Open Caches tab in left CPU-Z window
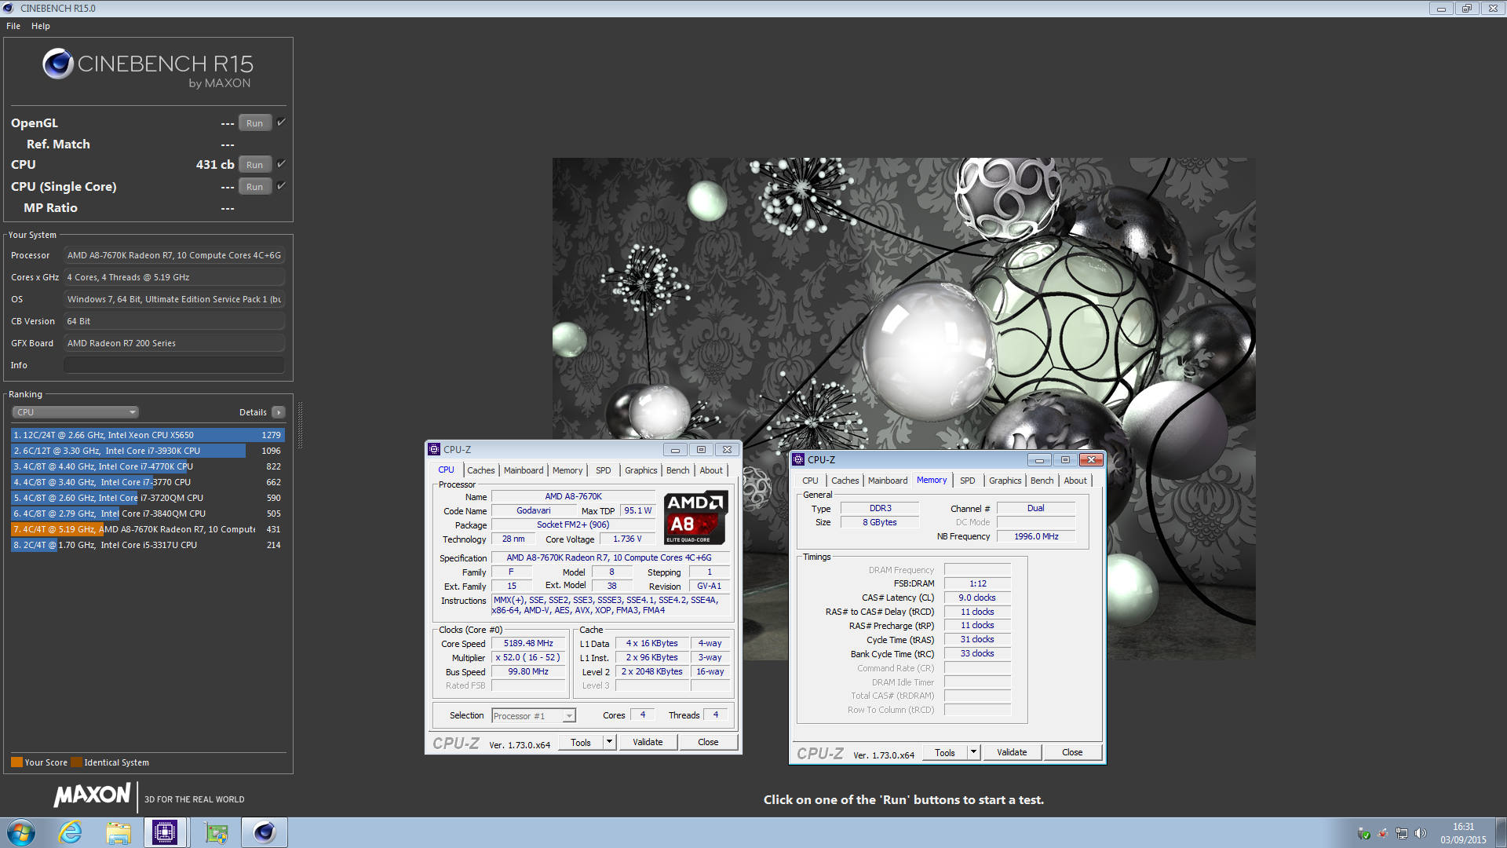The image size is (1507, 848). click(480, 470)
